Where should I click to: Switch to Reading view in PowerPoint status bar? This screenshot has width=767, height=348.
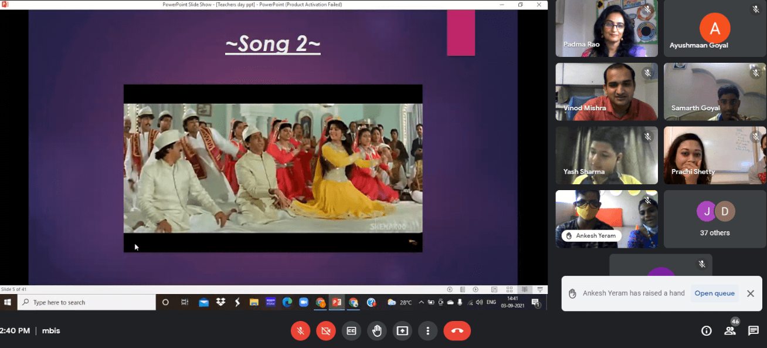525,289
